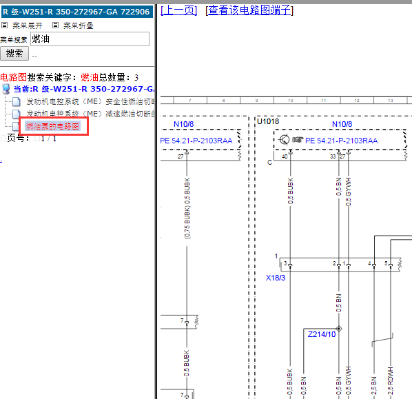Viewport: 412px width, 399px height.
Task: Click column number 10 in the diagram ruler
Action: click(290, 101)
